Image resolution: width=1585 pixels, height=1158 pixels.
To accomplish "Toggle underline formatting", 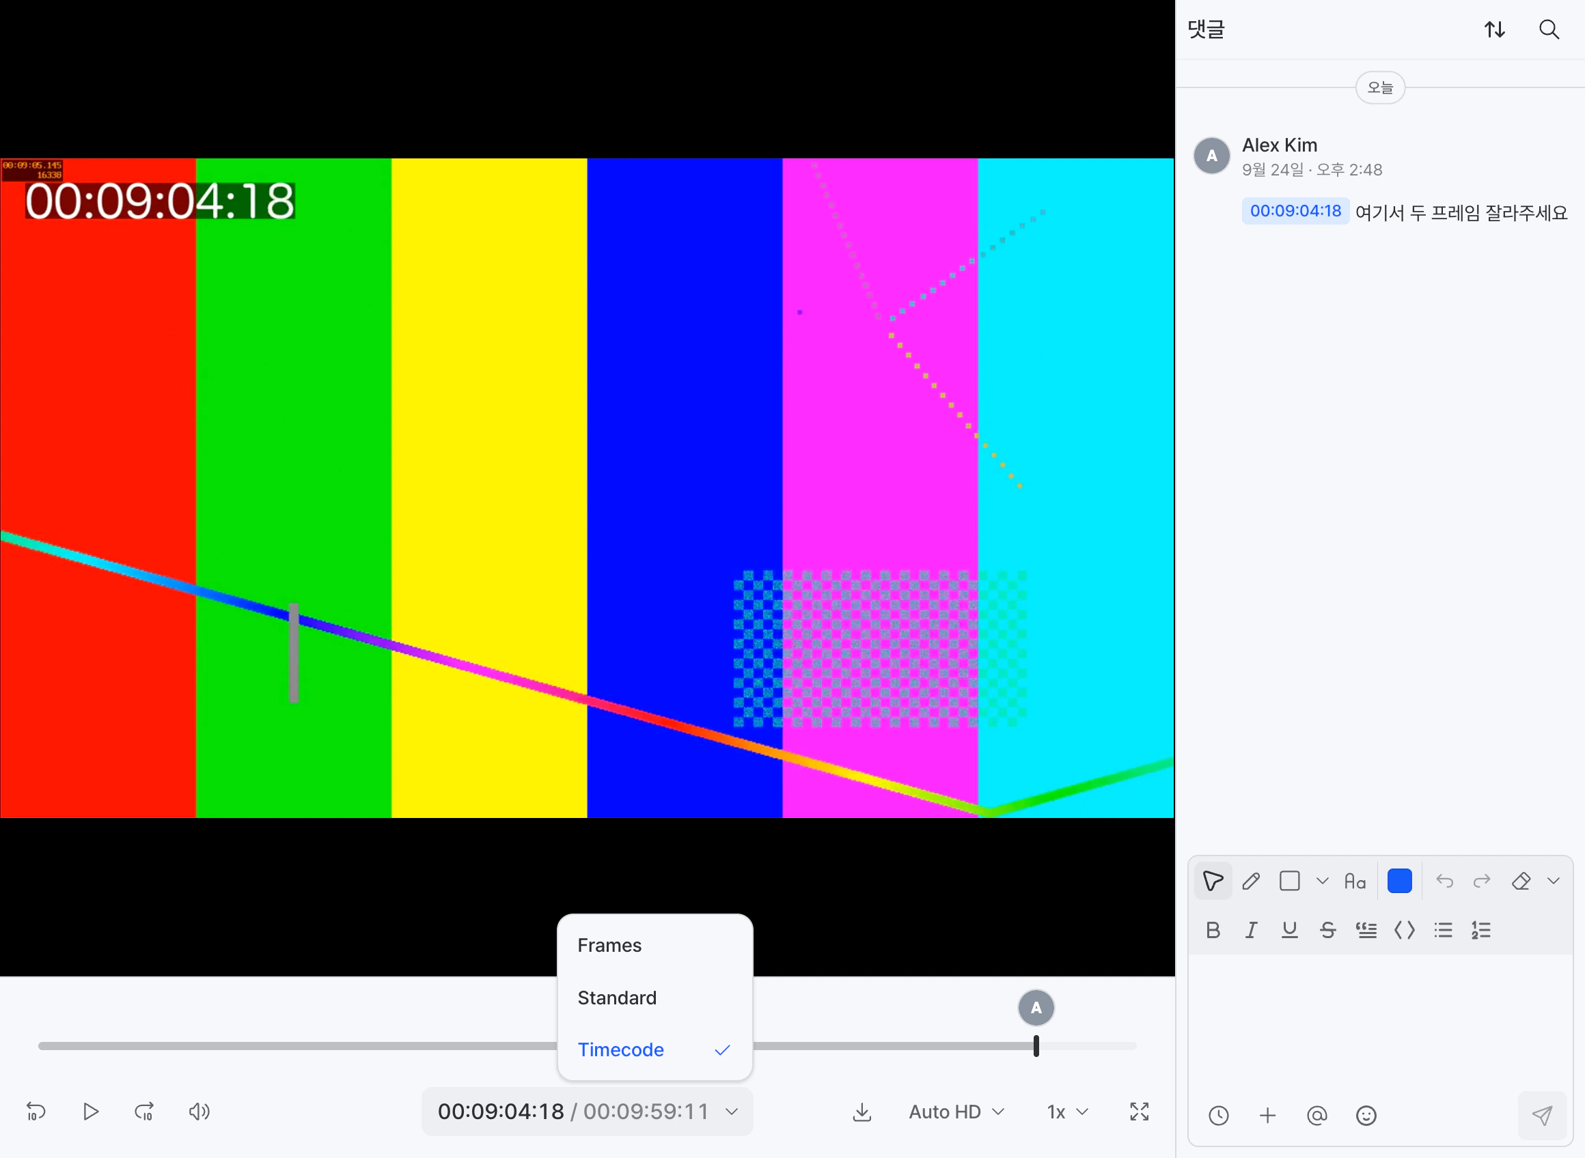I will coord(1289,930).
